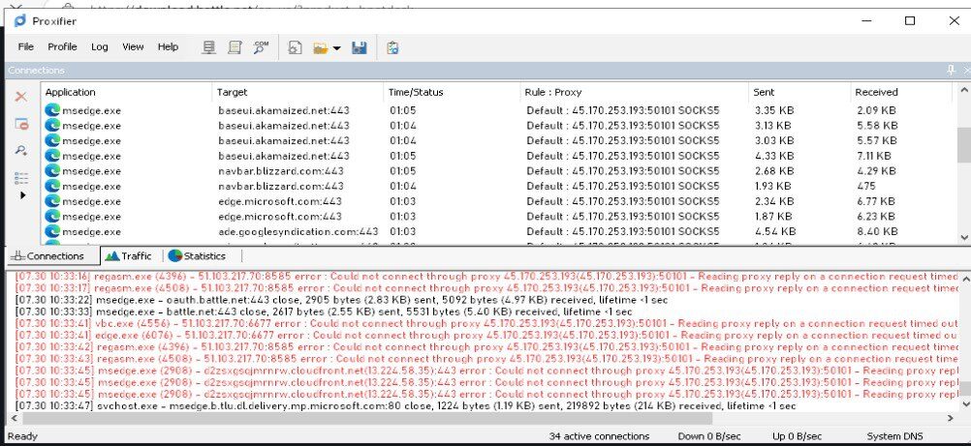Viewport: 971px width, 446px height.
Task: Open the Profile menu
Action: point(62,46)
